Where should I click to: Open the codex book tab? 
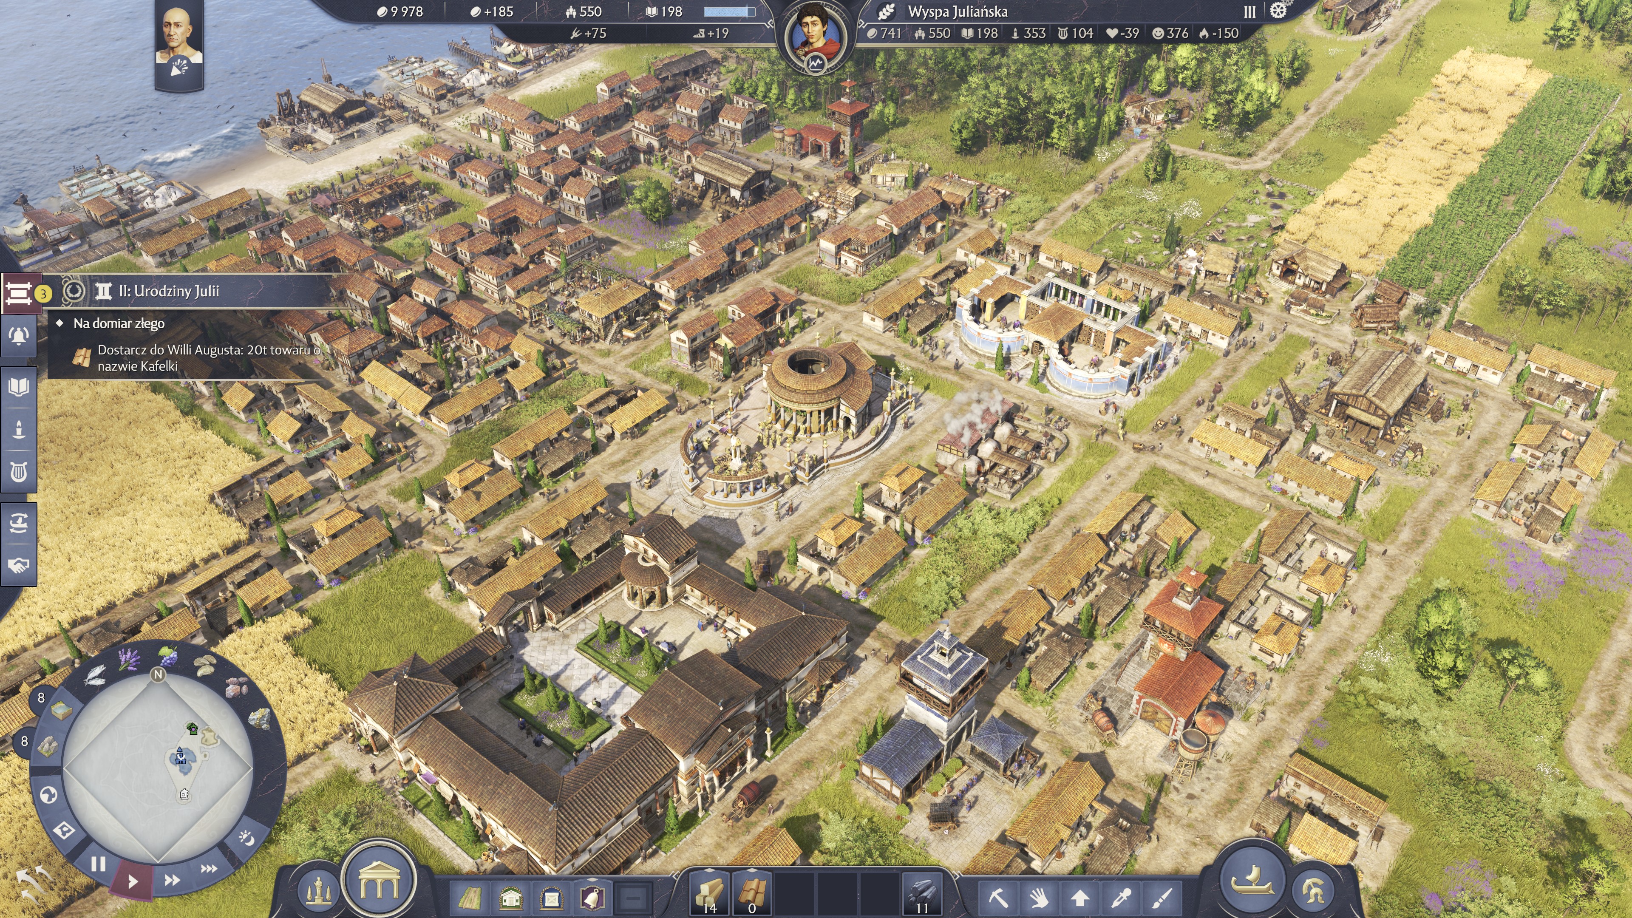pyautogui.click(x=19, y=386)
